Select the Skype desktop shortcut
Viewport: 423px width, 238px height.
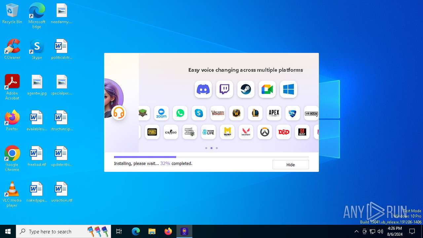click(37, 49)
